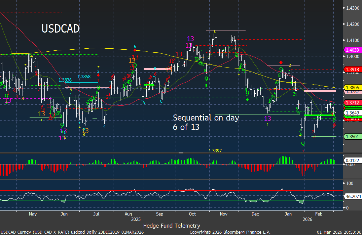The width and height of the screenshot is (362, 235).
Task: Click the USDCAD chart title annotation
Action: (61, 29)
